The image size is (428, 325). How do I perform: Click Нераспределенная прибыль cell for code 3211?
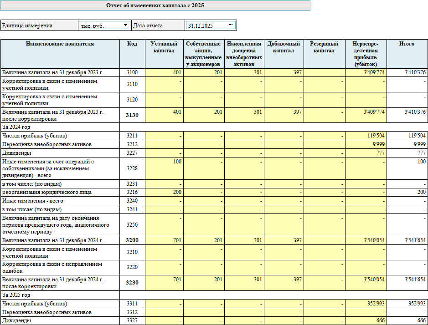click(x=366, y=136)
